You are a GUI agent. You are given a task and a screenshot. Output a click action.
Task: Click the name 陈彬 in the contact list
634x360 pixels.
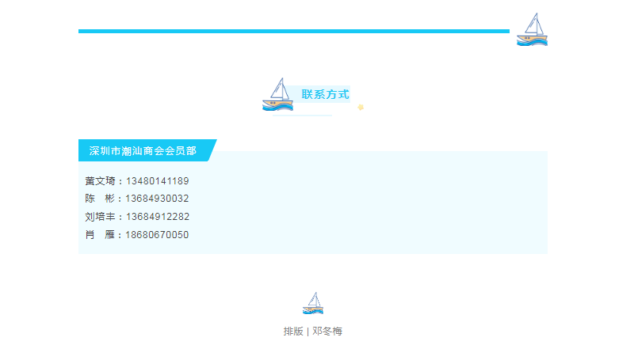[100, 199]
